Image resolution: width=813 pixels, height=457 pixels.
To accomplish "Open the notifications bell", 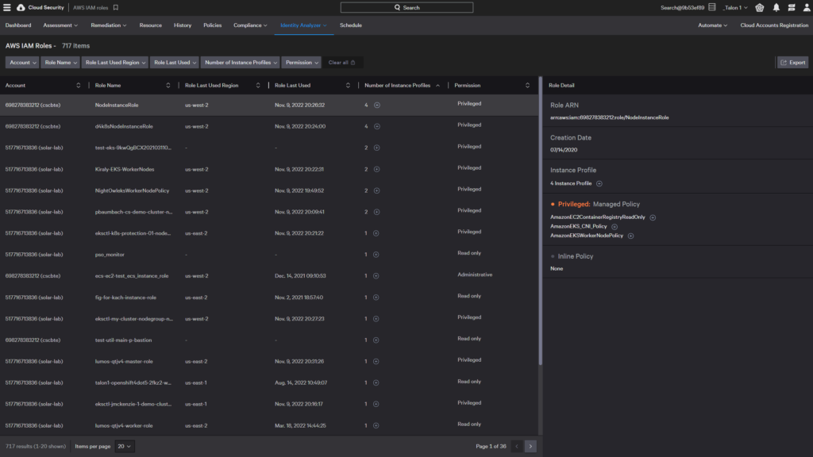I will point(776,8).
